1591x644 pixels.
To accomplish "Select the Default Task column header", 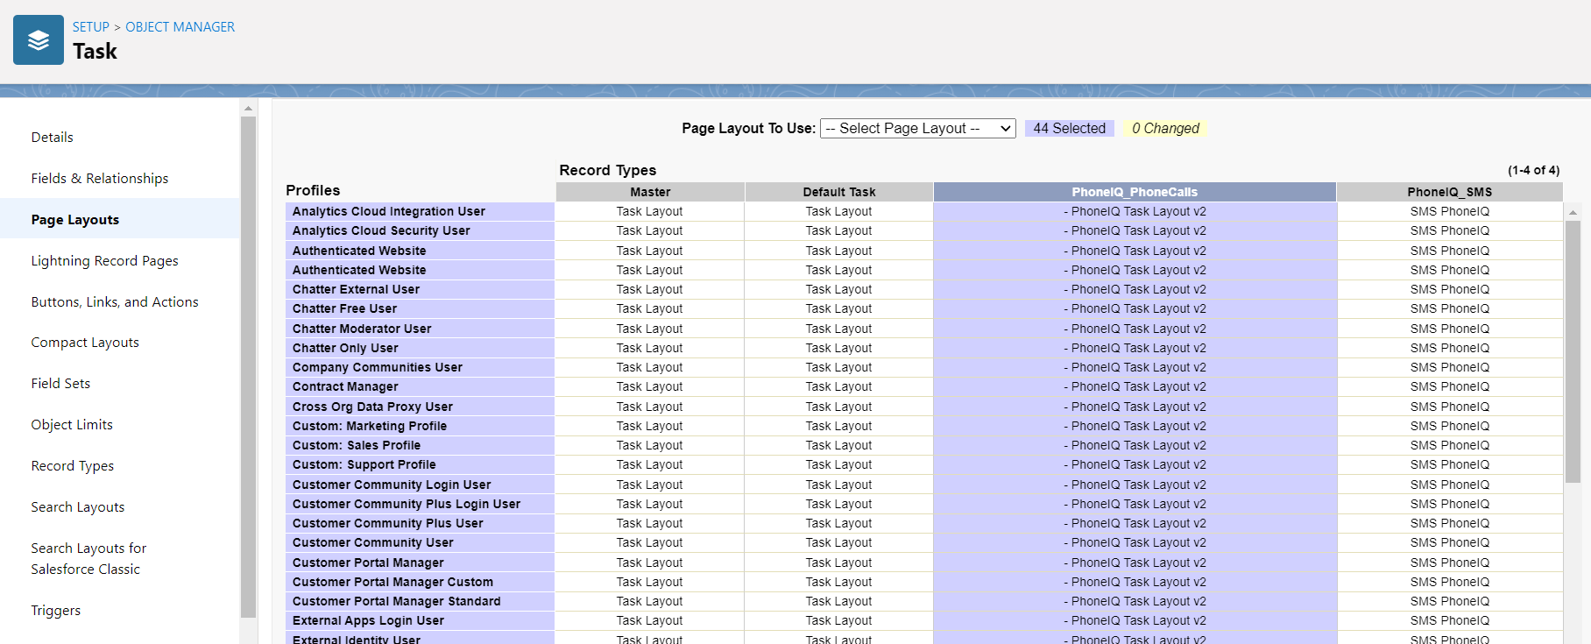I will coord(838,192).
